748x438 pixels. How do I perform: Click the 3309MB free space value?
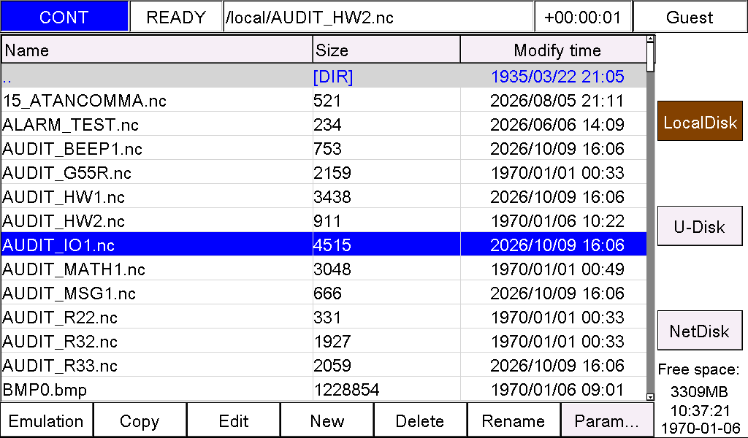[699, 392]
